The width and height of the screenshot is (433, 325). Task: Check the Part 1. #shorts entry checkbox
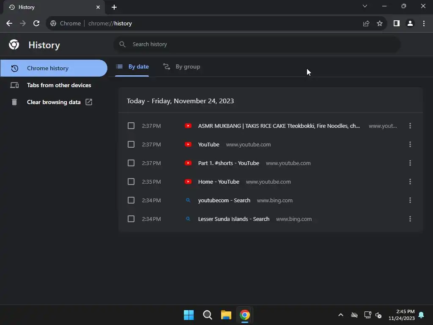pyautogui.click(x=131, y=163)
